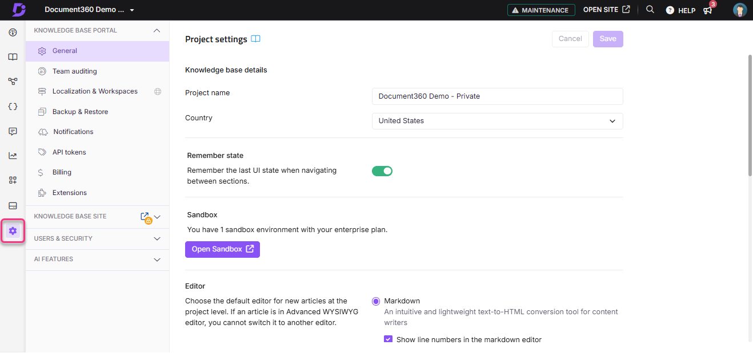Expand the Users & Security section
Image resolution: width=753 pixels, height=353 pixels.
(97, 238)
